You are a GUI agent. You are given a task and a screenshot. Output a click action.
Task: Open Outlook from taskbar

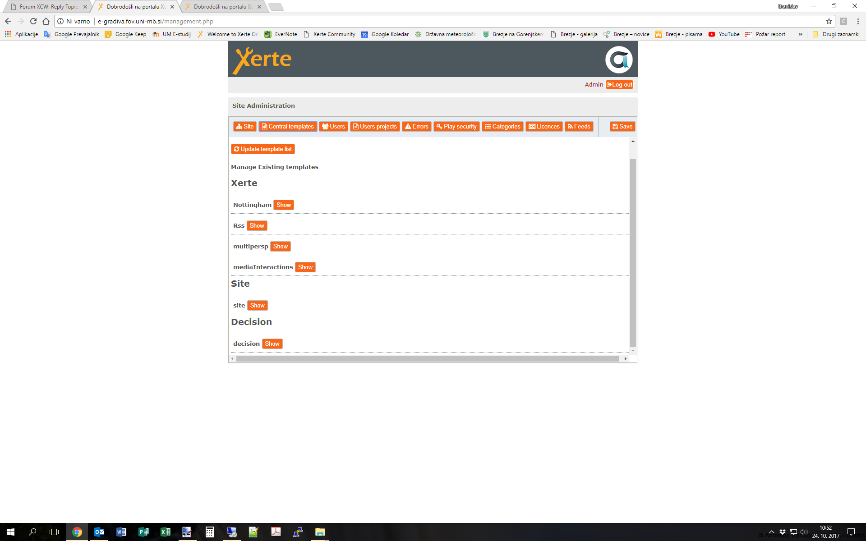click(x=99, y=532)
